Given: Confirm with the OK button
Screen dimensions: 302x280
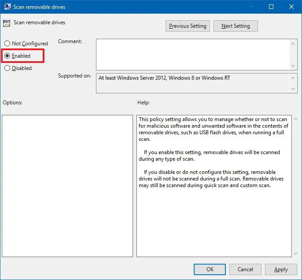Looking at the screenshot, I should (x=210, y=269).
